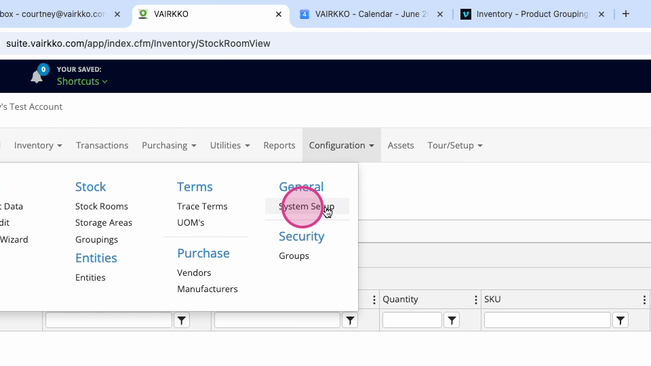Open Vendors under Purchase
Screen dimensions: 651x366
[x=194, y=272]
